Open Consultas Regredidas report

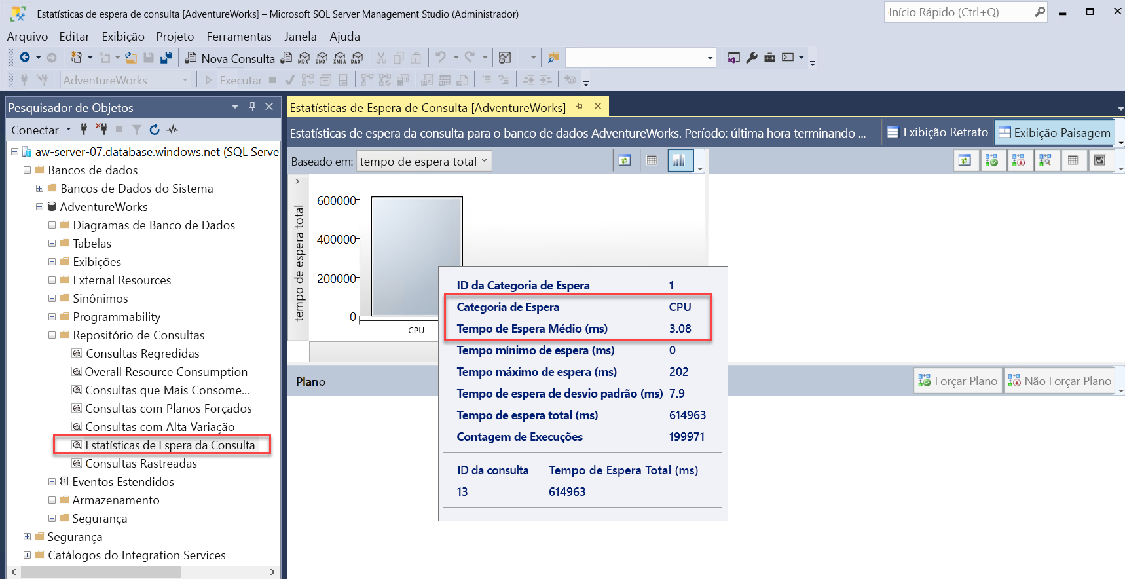[142, 353]
